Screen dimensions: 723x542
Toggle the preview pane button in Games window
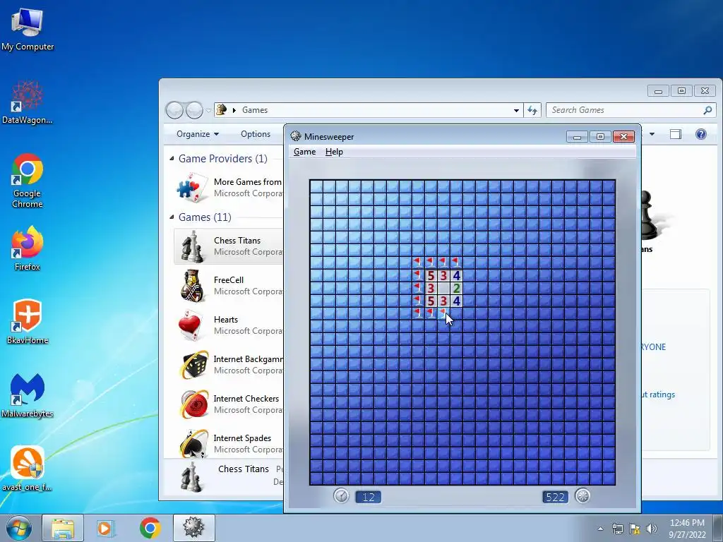(676, 134)
